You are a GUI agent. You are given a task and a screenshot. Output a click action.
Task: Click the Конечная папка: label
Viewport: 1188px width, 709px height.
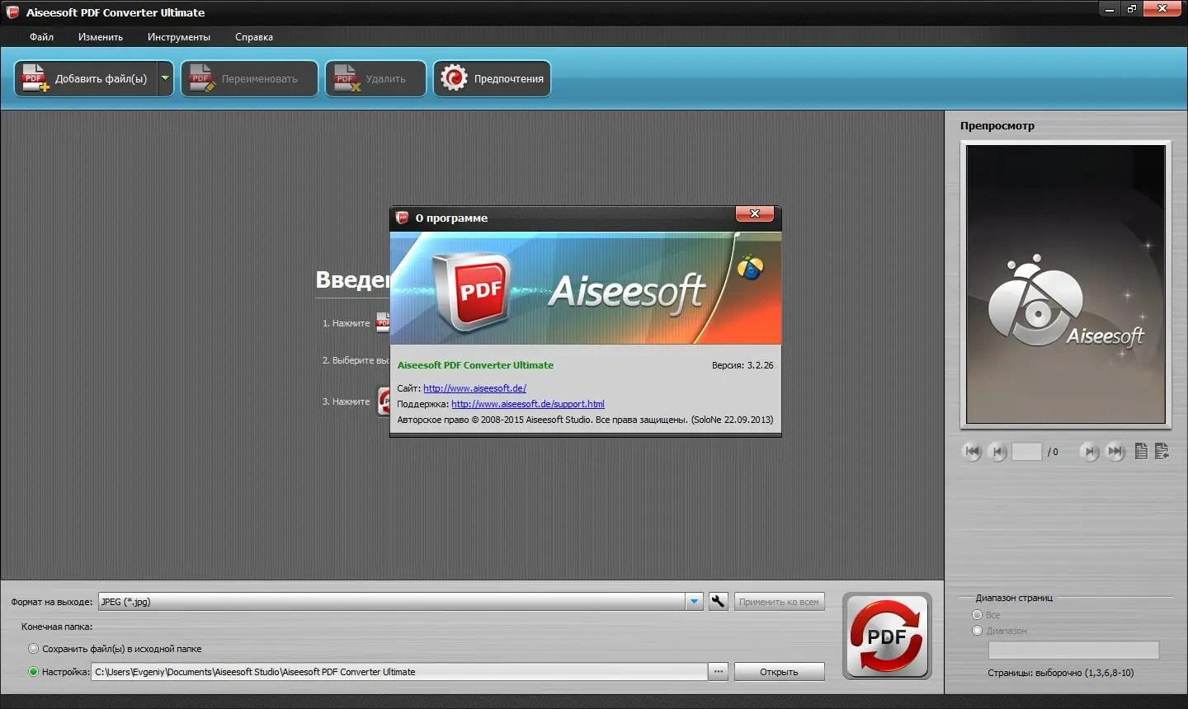coord(57,627)
